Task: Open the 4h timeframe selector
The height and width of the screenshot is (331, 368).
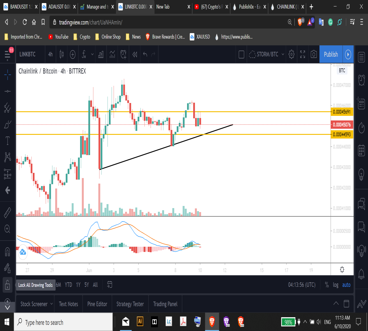Action: point(51,55)
